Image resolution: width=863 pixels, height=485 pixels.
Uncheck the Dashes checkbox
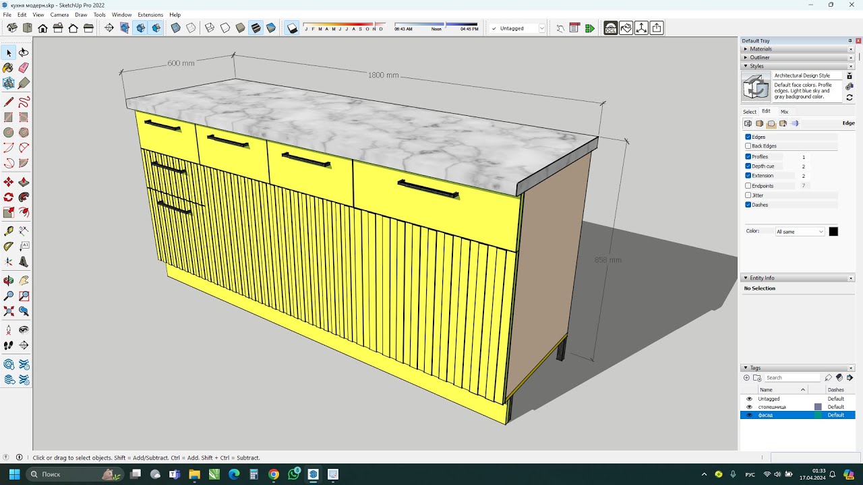748,205
